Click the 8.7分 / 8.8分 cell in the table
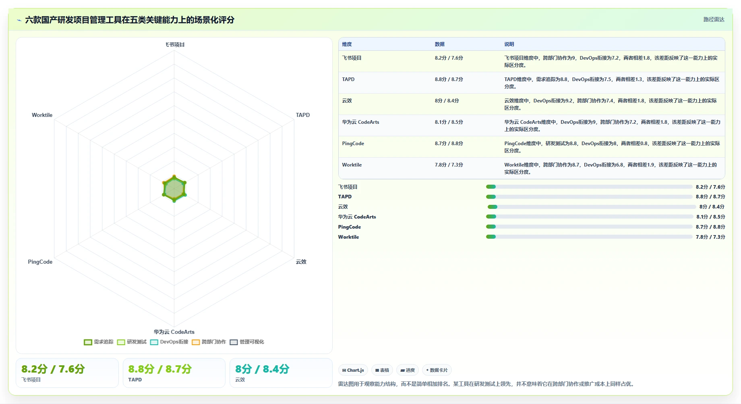This screenshot has width=741, height=404. [466, 147]
